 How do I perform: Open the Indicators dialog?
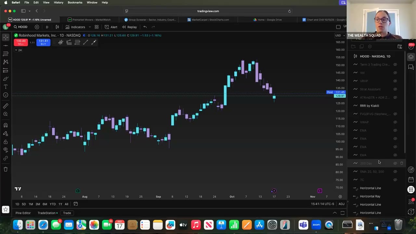75,27
